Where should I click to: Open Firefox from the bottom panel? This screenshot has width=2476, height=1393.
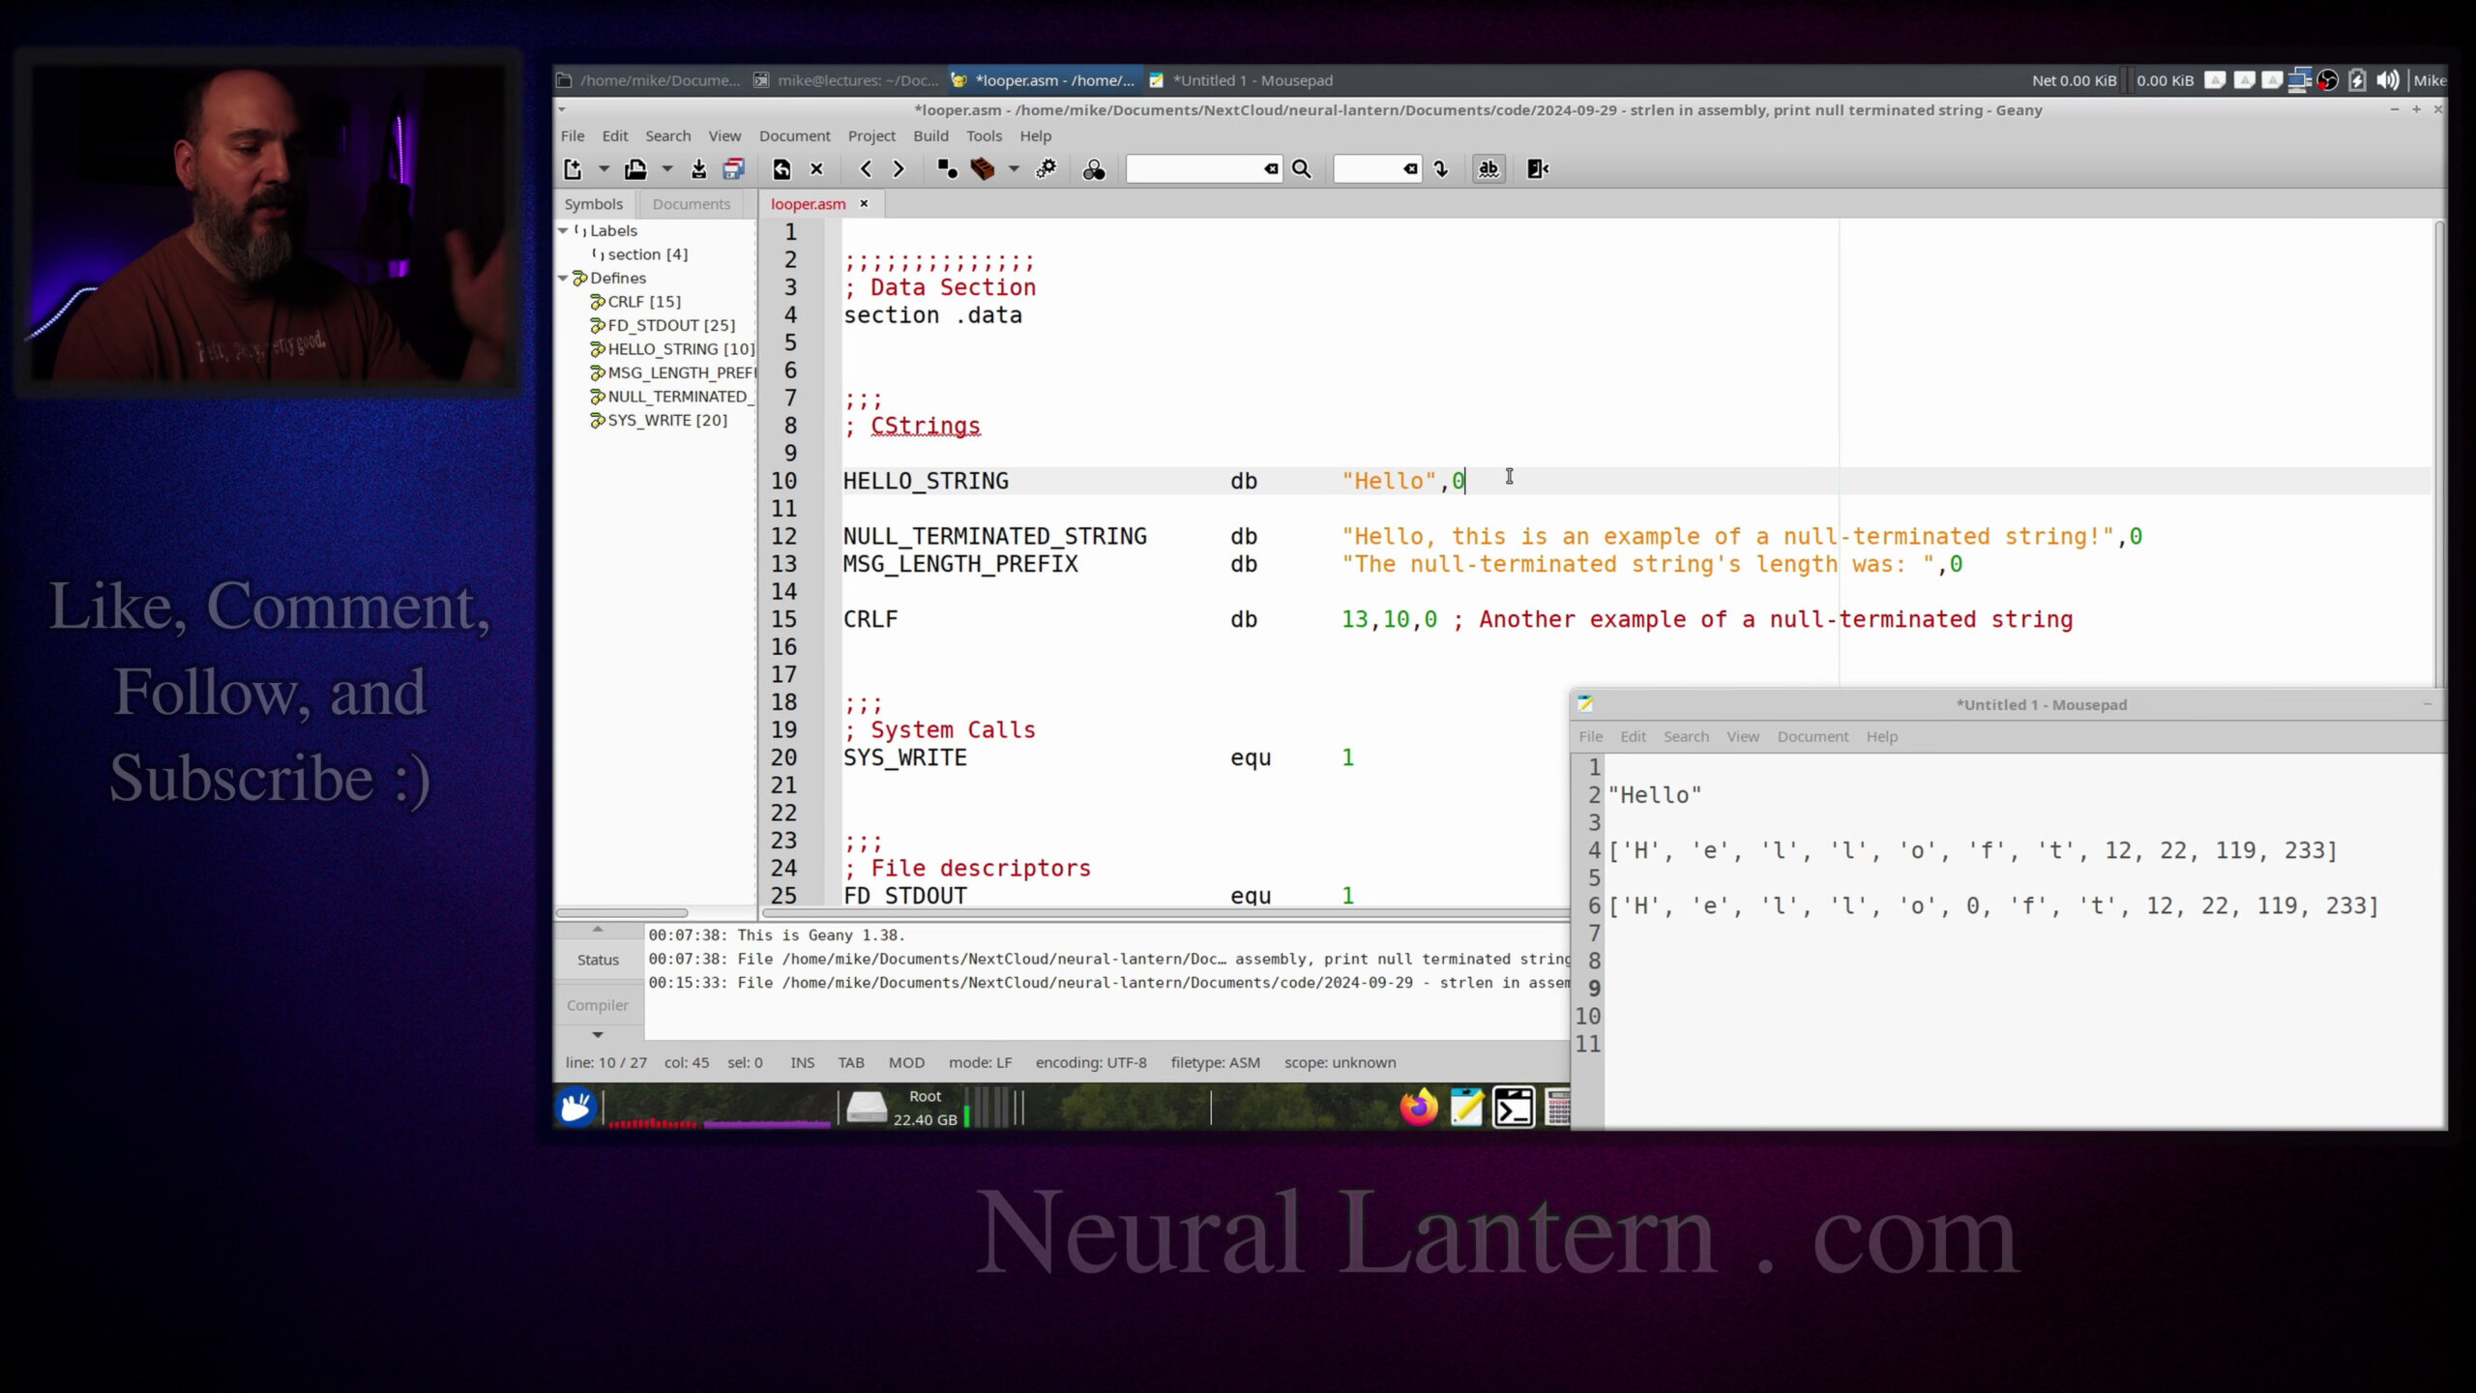tap(1419, 1108)
